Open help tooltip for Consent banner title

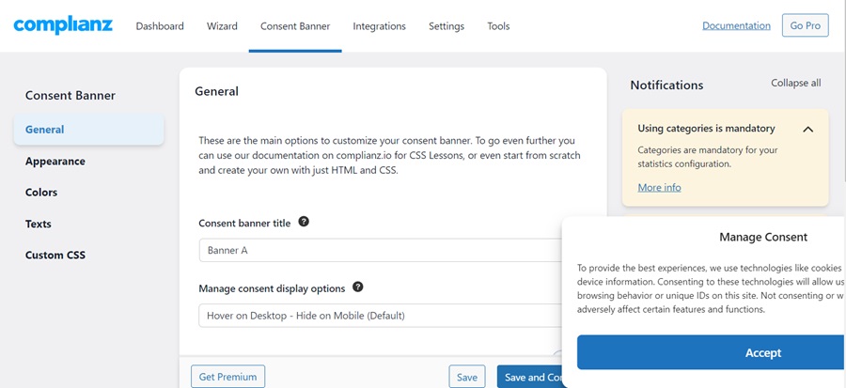(x=304, y=222)
